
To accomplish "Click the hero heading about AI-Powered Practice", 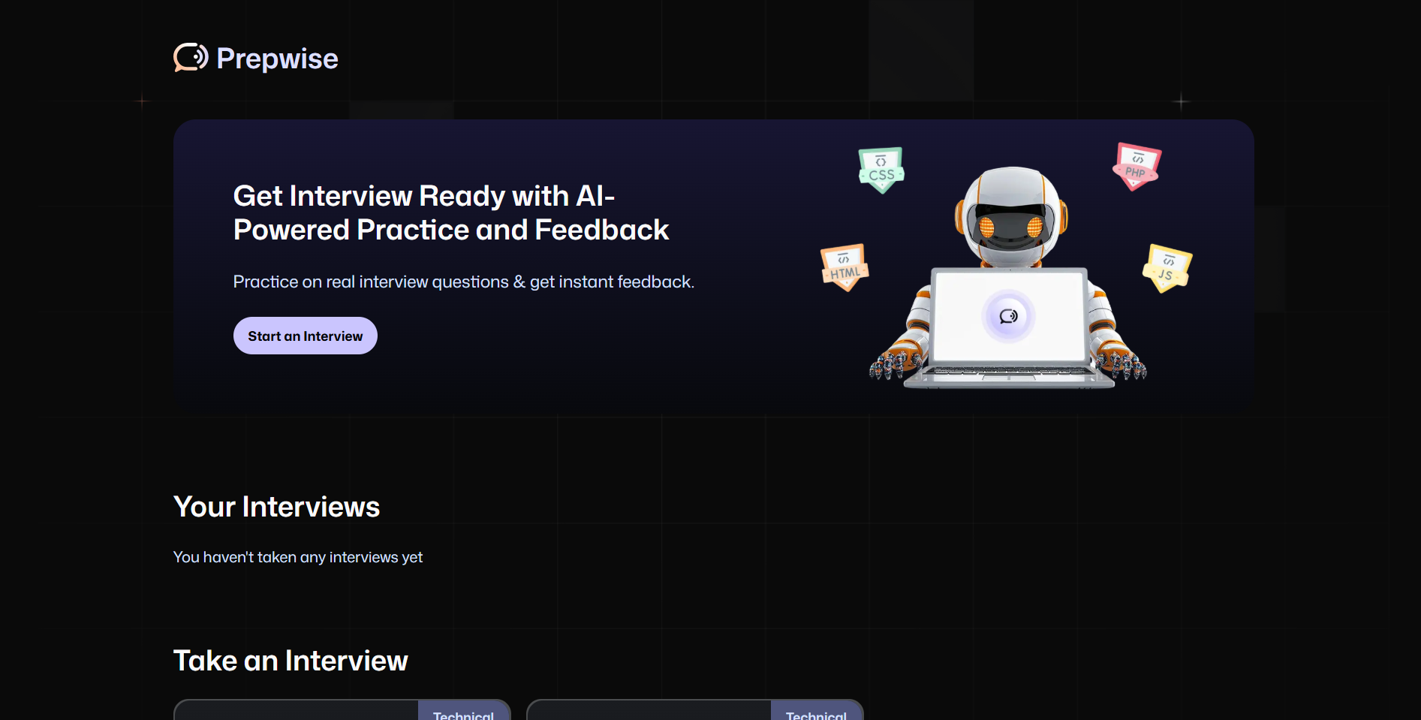I will pos(450,212).
